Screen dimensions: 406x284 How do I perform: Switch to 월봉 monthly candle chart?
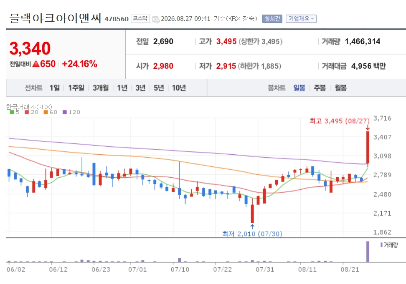340,88
